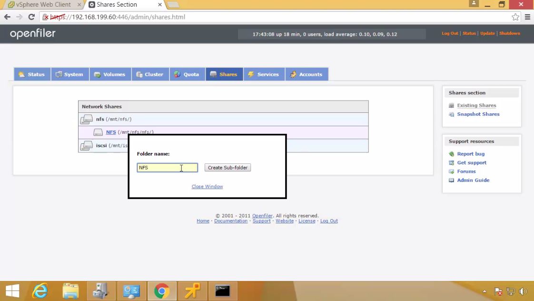Click the Folder name input field
The image size is (534, 301).
[x=167, y=167]
